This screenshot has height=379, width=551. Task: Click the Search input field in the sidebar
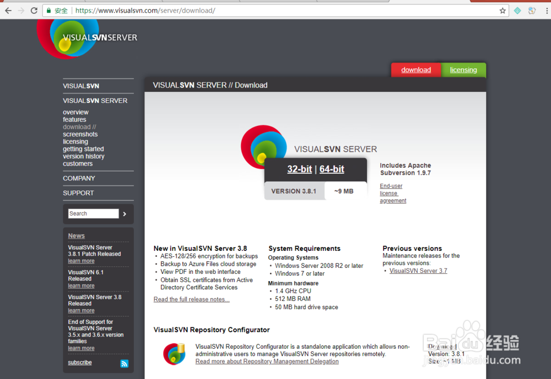coord(94,213)
